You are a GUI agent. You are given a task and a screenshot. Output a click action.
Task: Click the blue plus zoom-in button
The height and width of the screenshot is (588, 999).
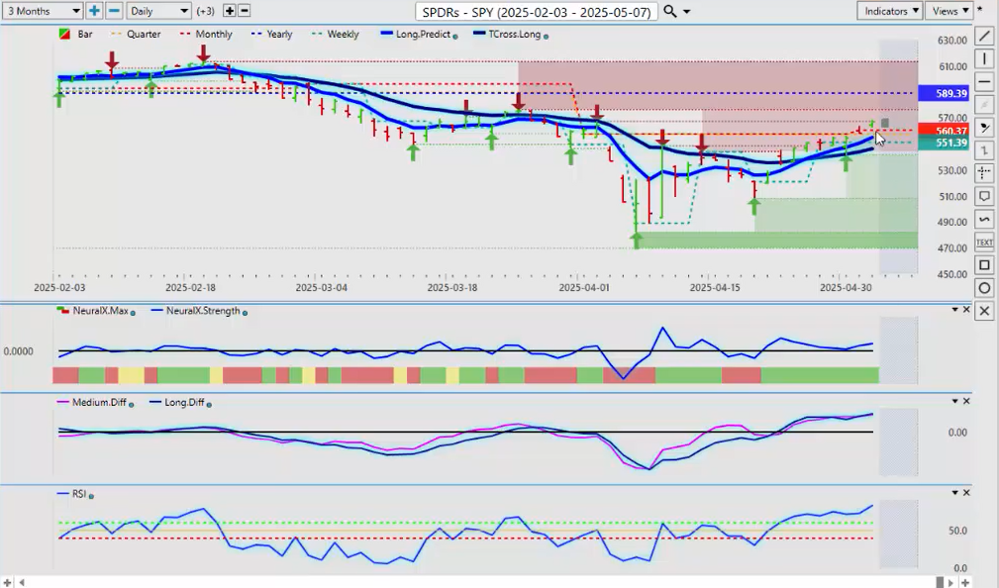pos(94,11)
